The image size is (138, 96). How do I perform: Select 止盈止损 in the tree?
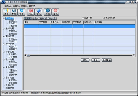point(13,26)
